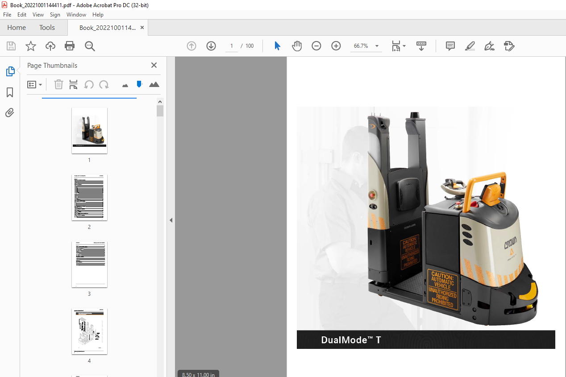This screenshot has height=377, width=566.
Task: Reduce thumbnail size small mountain icon
Action: (x=125, y=85)
